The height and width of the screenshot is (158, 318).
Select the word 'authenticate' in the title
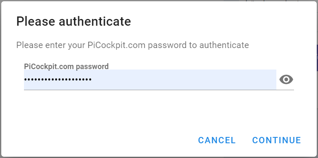tap(95, 21)
